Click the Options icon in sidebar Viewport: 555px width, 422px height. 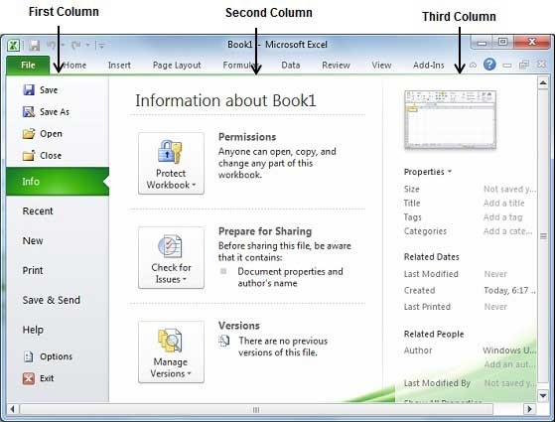29,356
